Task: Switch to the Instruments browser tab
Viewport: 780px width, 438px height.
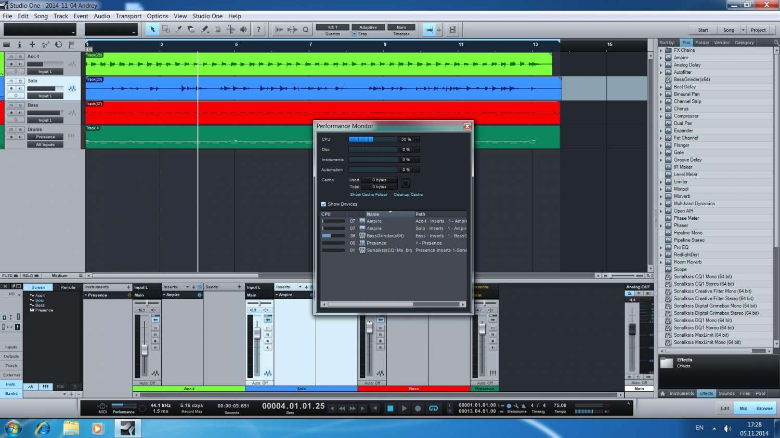Action: tap(682, 393)
